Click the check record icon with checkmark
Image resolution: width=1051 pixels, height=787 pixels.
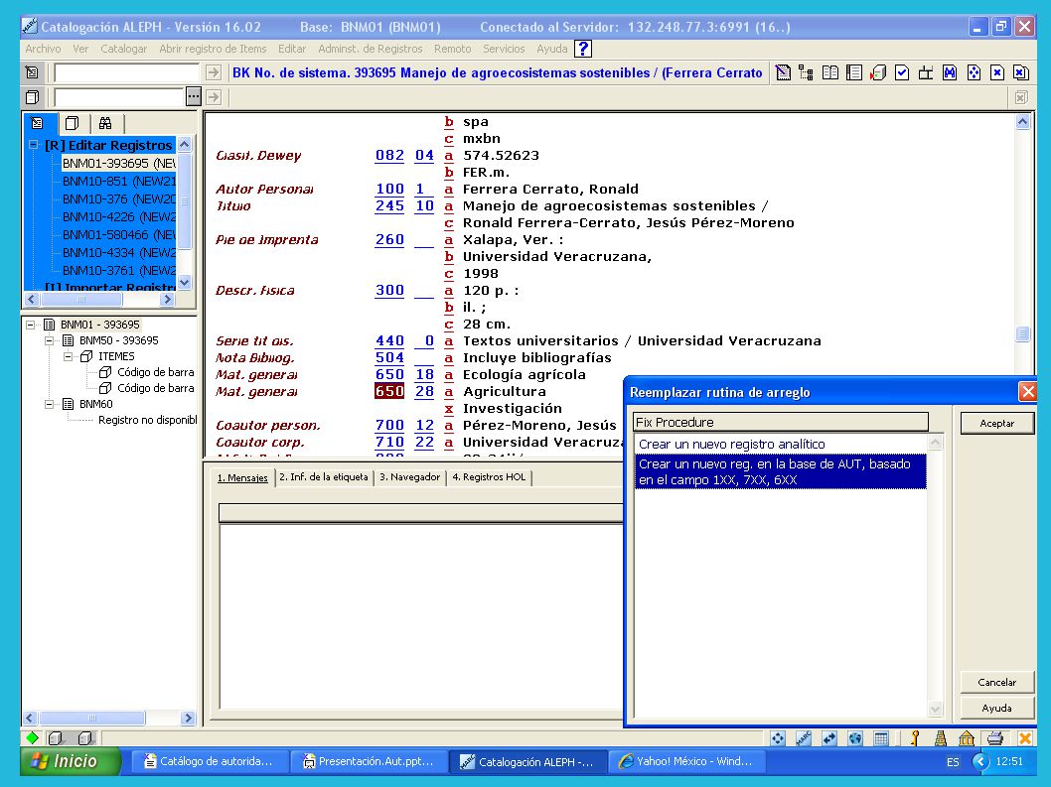tap(902, 72)
